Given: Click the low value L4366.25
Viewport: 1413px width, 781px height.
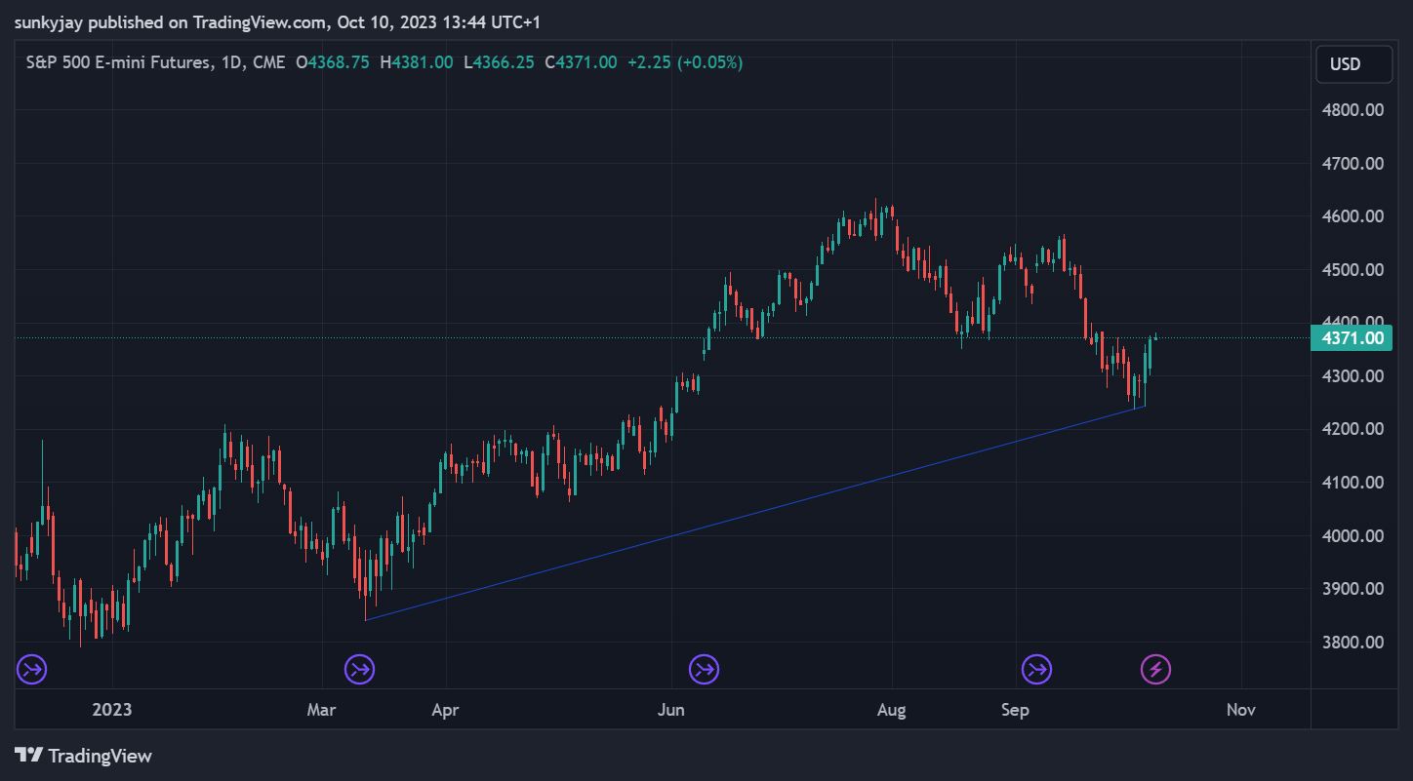Looking at the screenshot, I should 499,62.
